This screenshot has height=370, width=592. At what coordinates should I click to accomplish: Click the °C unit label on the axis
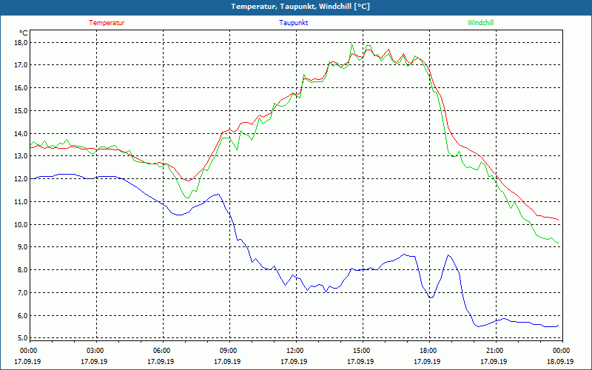point(24,33)
